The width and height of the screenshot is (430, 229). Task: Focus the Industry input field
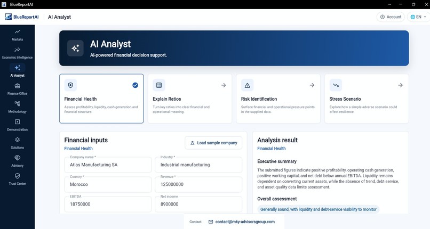point(198,165)
